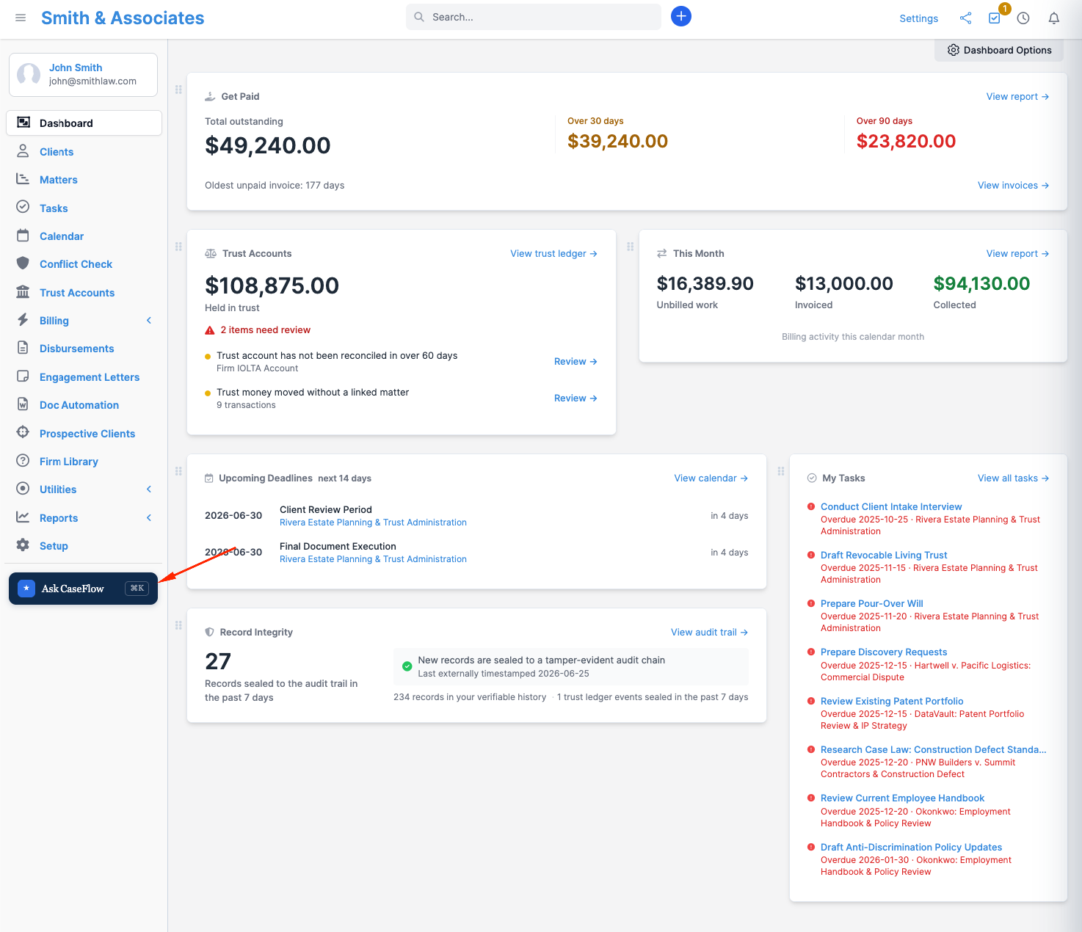Click Review for unreconciled trust account

(x=576, y=362)
